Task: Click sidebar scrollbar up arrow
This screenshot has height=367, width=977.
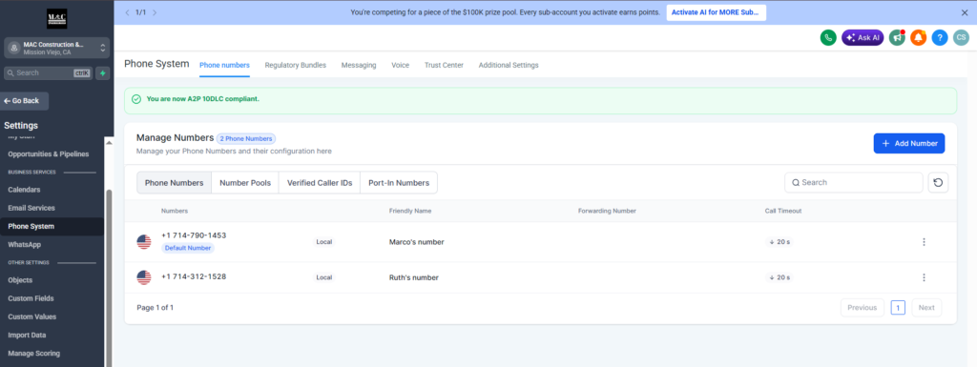Action: point(110,142)
